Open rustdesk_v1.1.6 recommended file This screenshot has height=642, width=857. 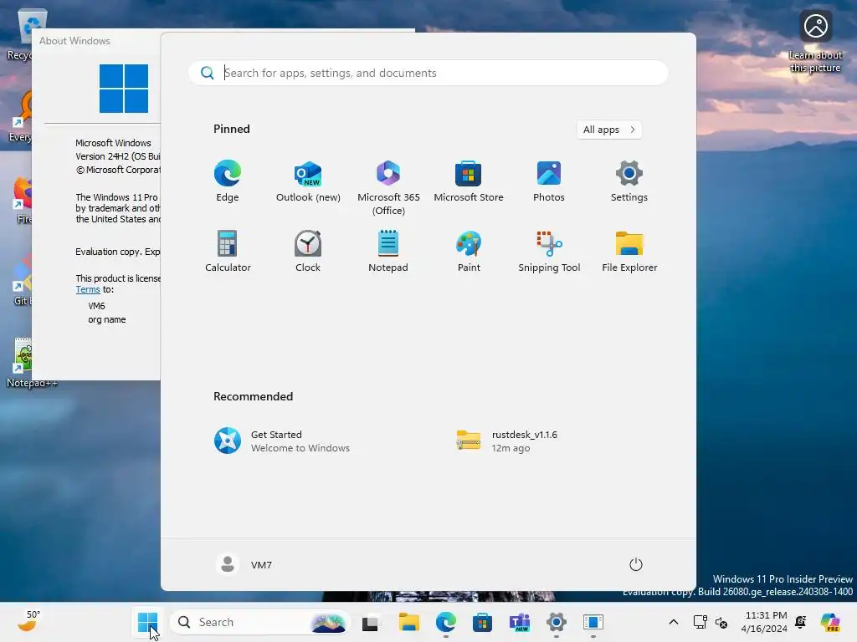pyautogui.click(x=506, y=441)
